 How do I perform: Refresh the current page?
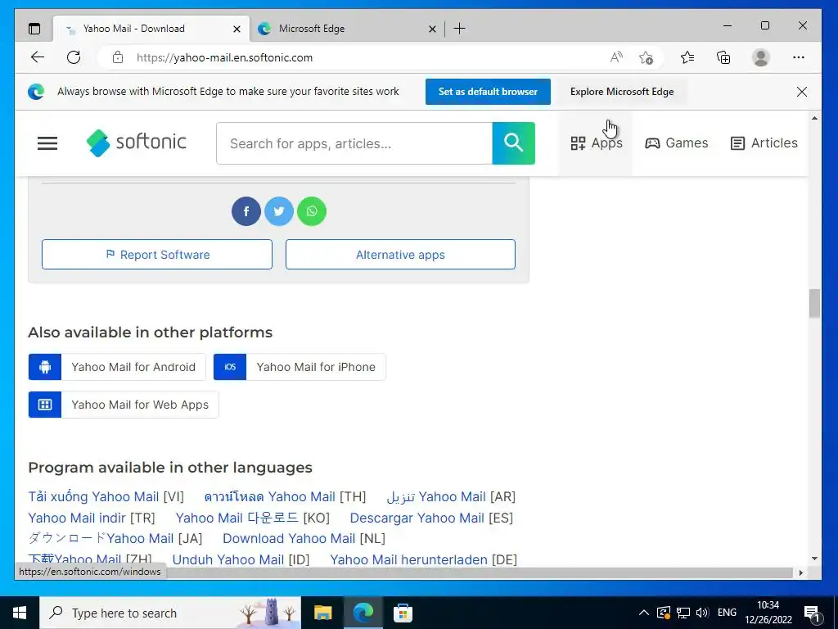click(x=74, y=57)
